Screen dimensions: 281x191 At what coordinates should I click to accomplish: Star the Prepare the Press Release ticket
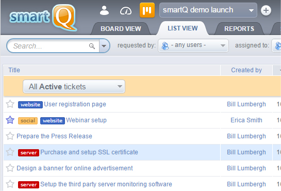[10, 136]
